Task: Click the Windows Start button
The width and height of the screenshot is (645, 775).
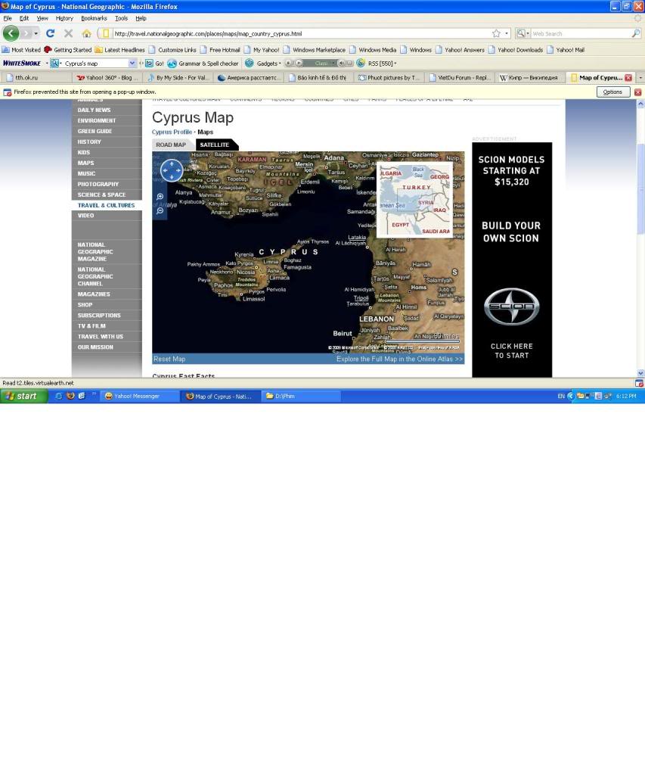Action: (x=23, y=396)
